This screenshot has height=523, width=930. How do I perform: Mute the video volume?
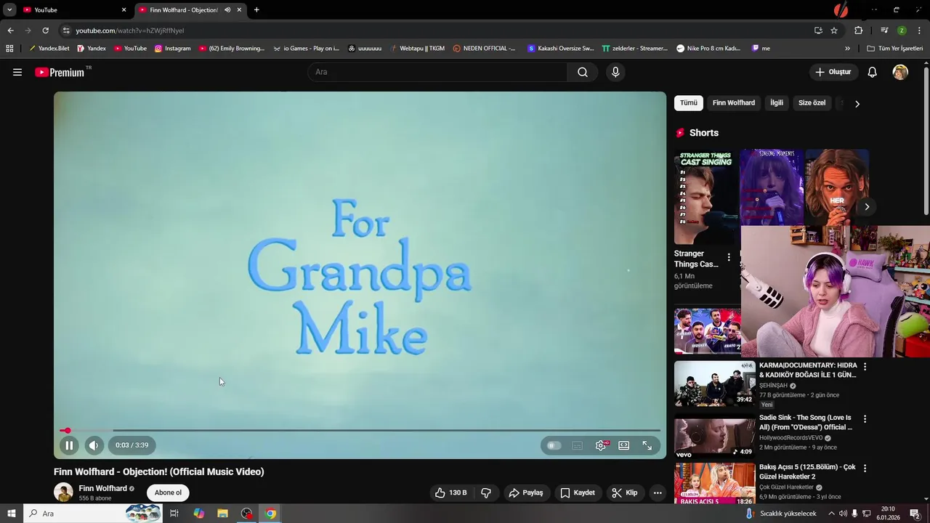pos(94,445)
